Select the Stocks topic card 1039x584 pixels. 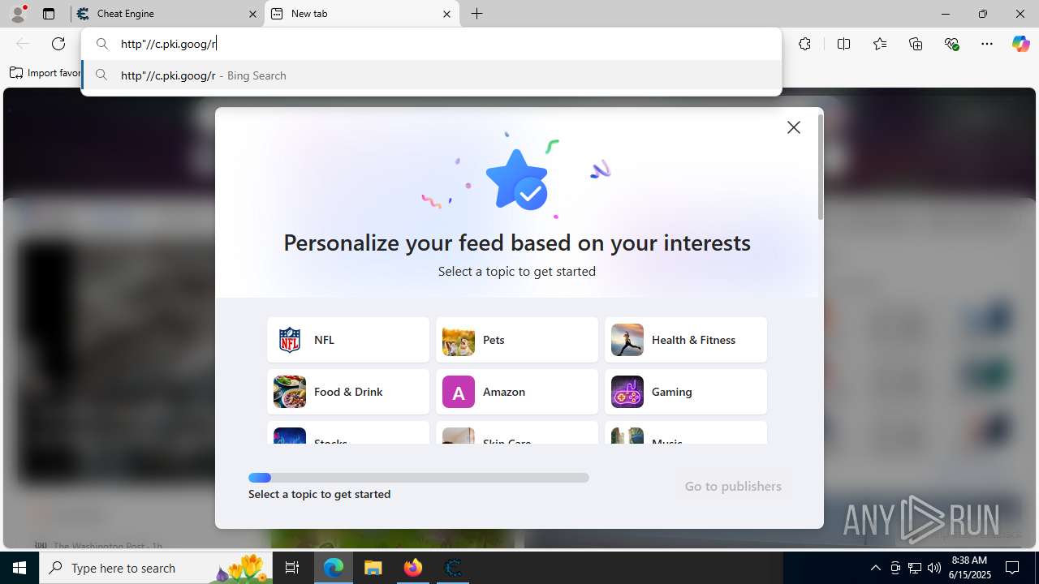[x=348, y=433]
